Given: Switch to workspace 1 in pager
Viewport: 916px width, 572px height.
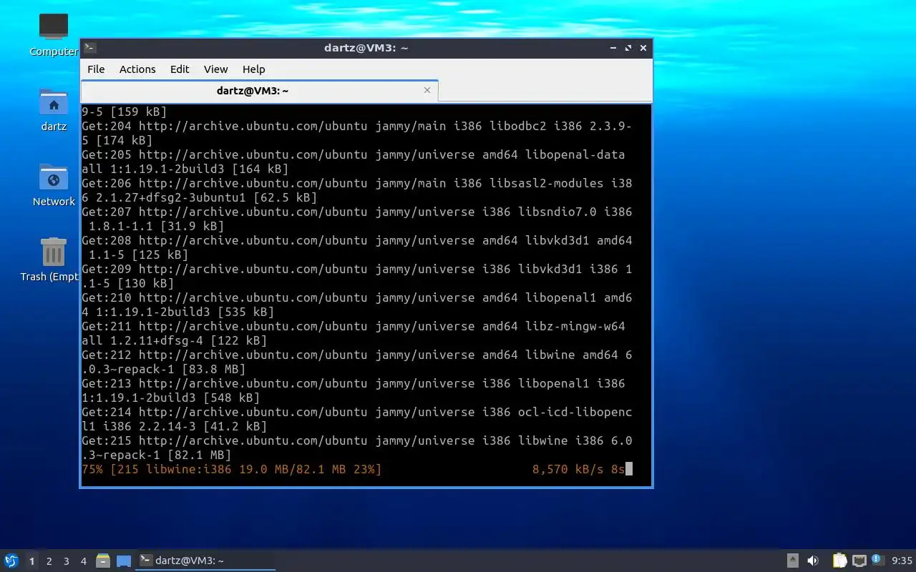Looking at the screenshot, I should click(31, 561).
